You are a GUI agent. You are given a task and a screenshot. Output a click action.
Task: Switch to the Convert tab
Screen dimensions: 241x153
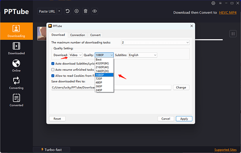(95, 35)
